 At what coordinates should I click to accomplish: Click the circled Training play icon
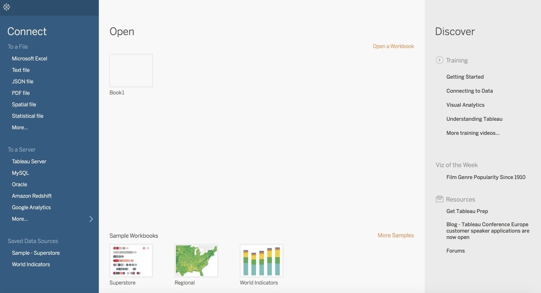point(439,60)
